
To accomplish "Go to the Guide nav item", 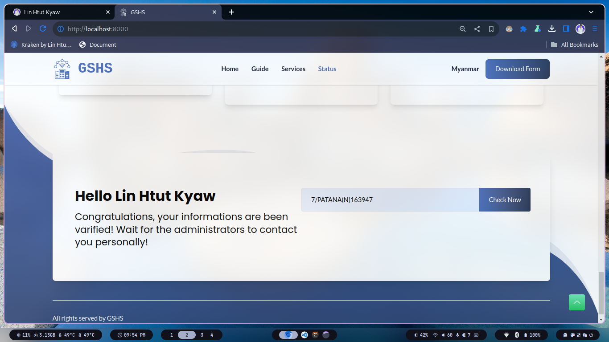I will point(260,69).
